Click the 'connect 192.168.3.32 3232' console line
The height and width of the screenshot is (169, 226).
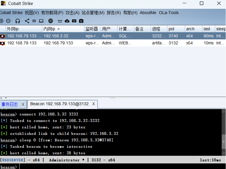click(x=49, y=114)
